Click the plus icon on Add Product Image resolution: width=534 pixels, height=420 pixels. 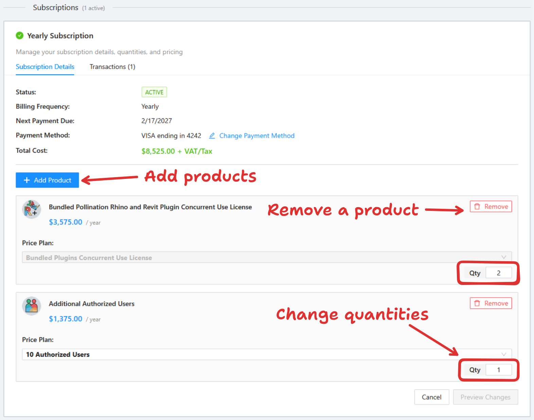tap(27, 180)
